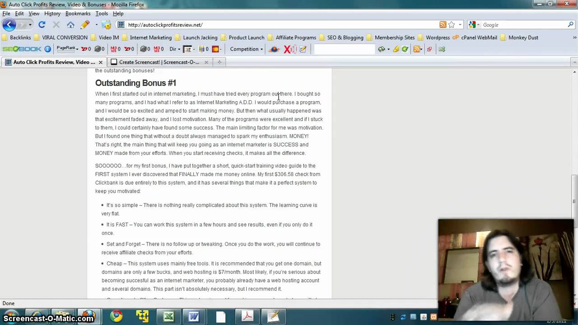The width and height of the screenshot is (578, 325).
Task: Switch to the Create Screencast tab
Action: (159, 62)
